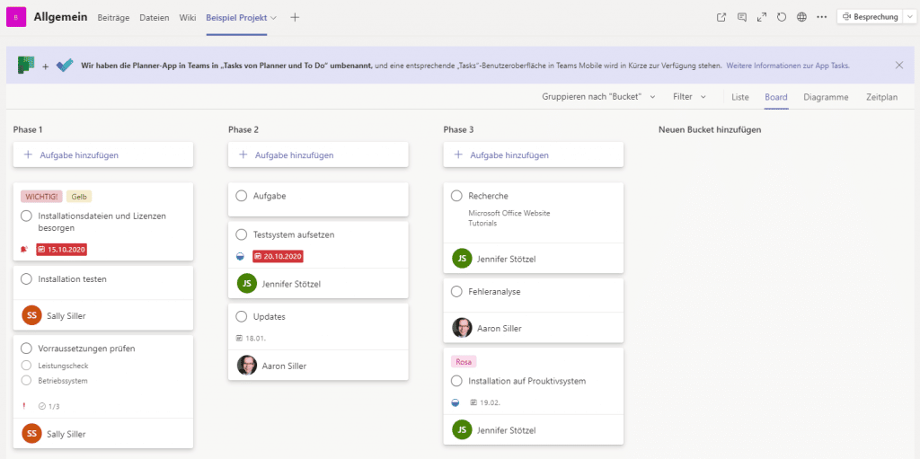Click red exclamation priority icon
Image resolution: width=920 pixels, height=459 pixels.
pyautogui.click(x=24, y=406)
